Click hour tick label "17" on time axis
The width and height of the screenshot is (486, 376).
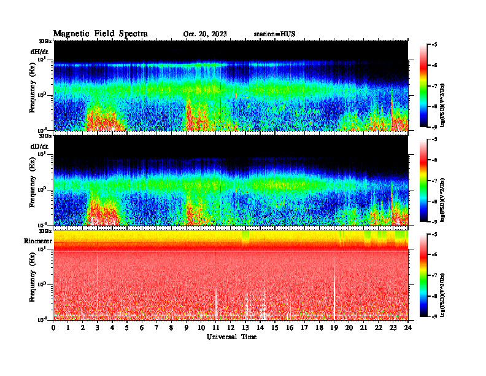[x=304, y=328]
